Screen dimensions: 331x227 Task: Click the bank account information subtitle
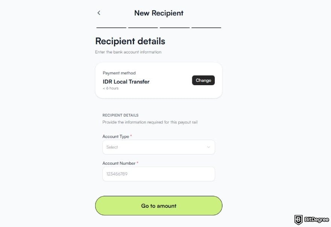point(128,52)
